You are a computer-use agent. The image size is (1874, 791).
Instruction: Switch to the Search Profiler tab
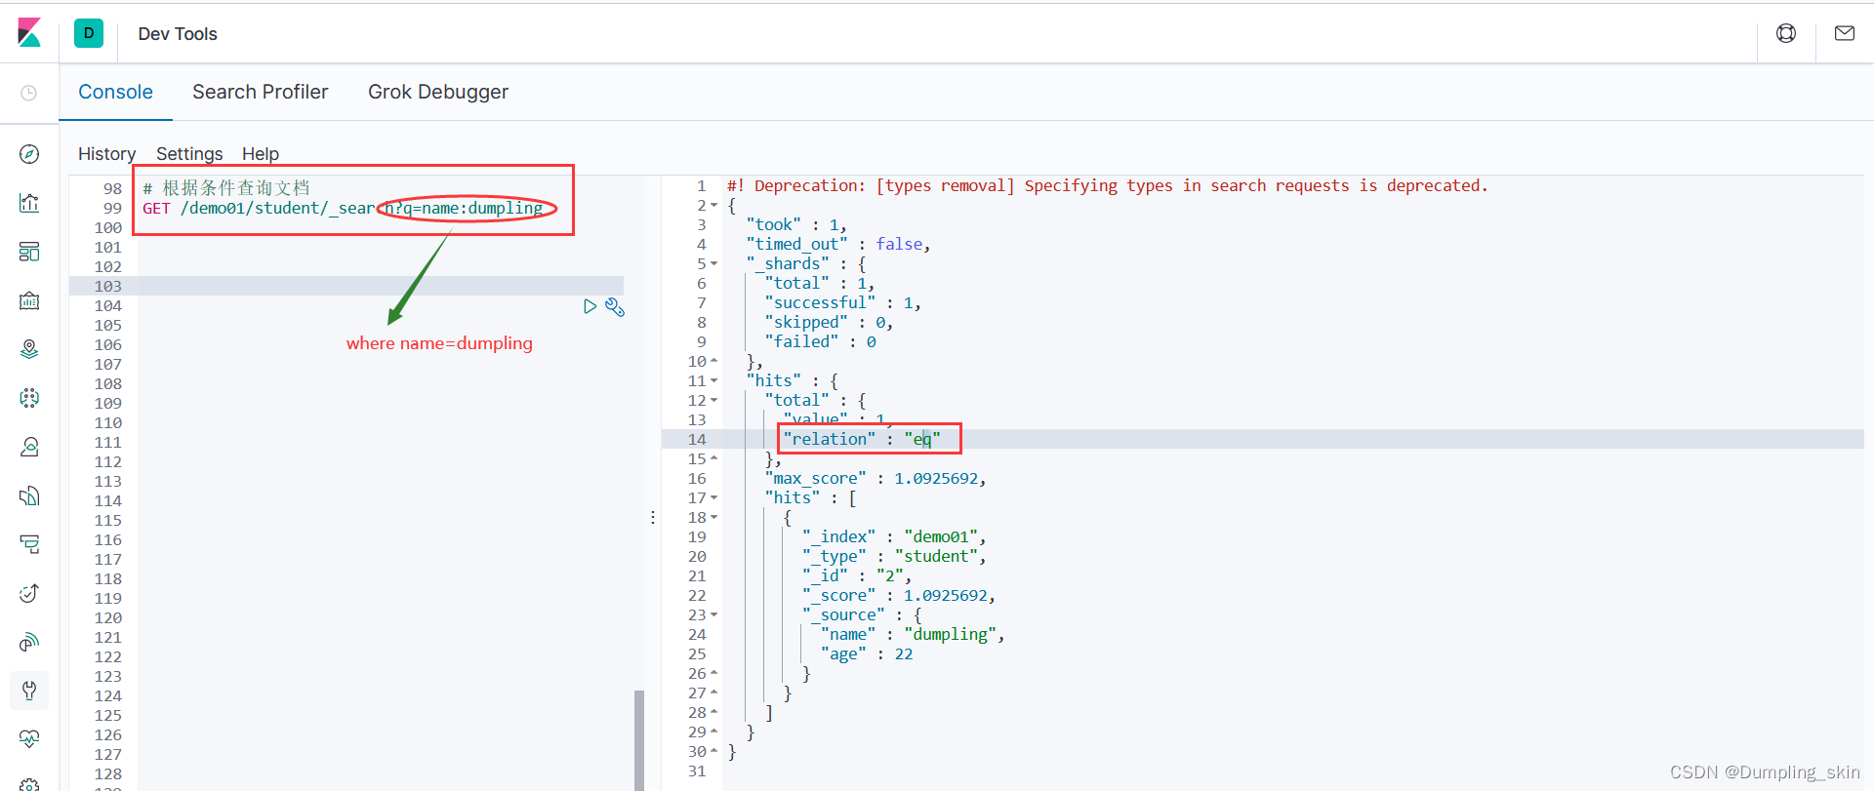[x=260, y=92]
